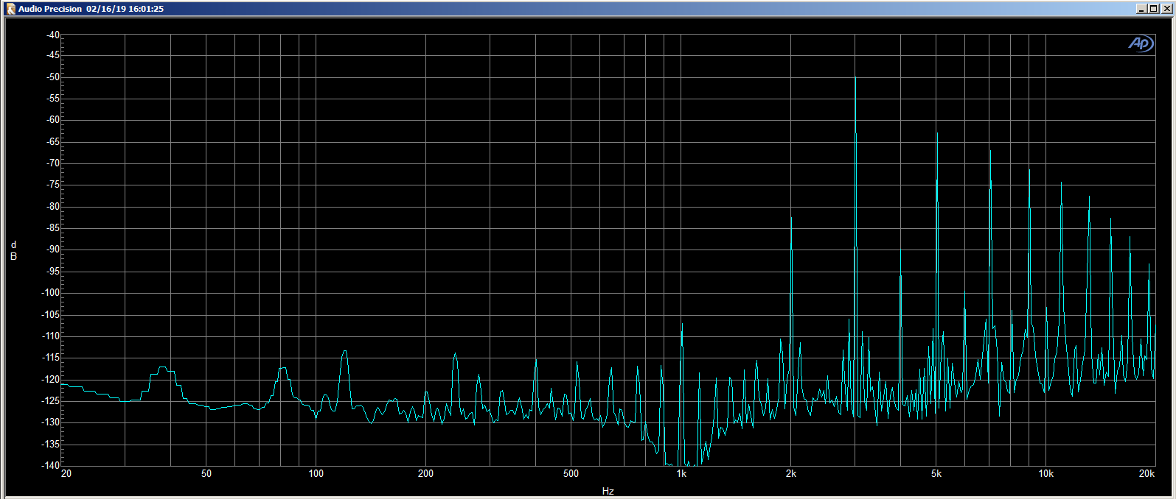Click the AP logo in graph corner

pos(1141,44)
